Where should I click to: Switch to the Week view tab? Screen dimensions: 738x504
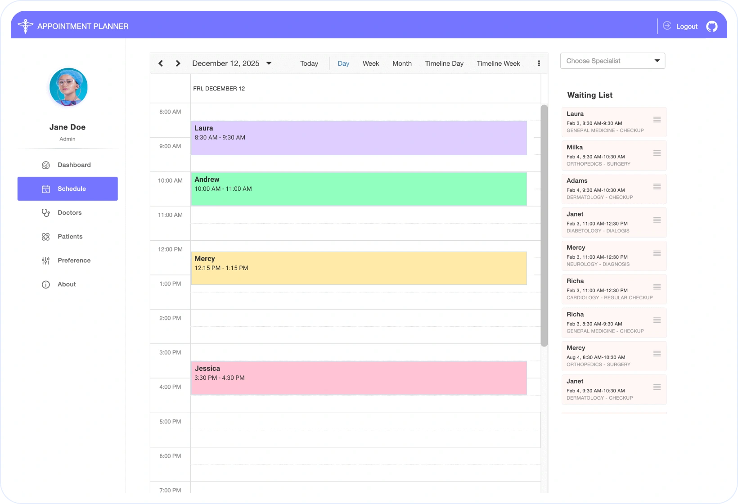pyautogui.click(x=370, y=63)
